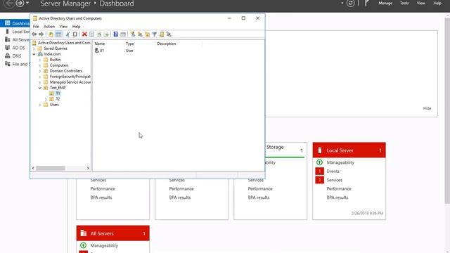Open All Servers red tile header
This screenshot has height=253, width=450.
[112, 233]
